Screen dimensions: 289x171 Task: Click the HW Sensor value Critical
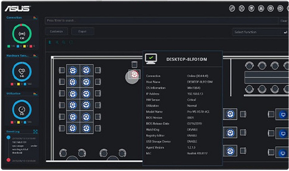192,100
